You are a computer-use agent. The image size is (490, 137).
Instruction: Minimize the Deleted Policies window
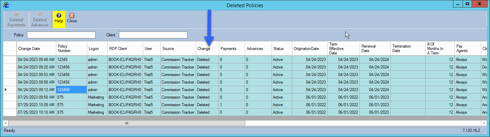(458, 4)
